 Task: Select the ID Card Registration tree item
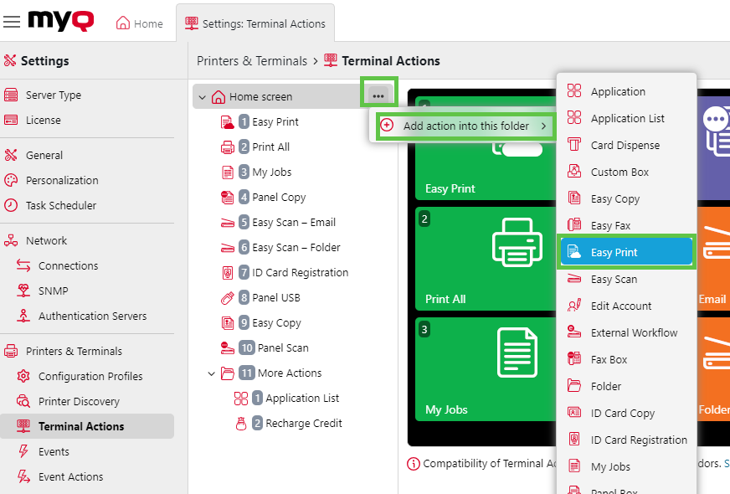(300, 273)
